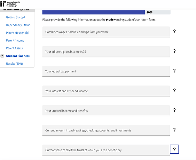View Results (80%) page
The image size is (196, 160).
(x=14, y=63)
